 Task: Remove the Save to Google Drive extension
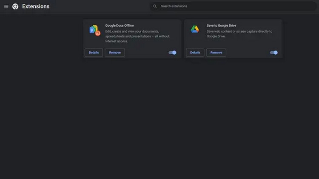(216, 53)
